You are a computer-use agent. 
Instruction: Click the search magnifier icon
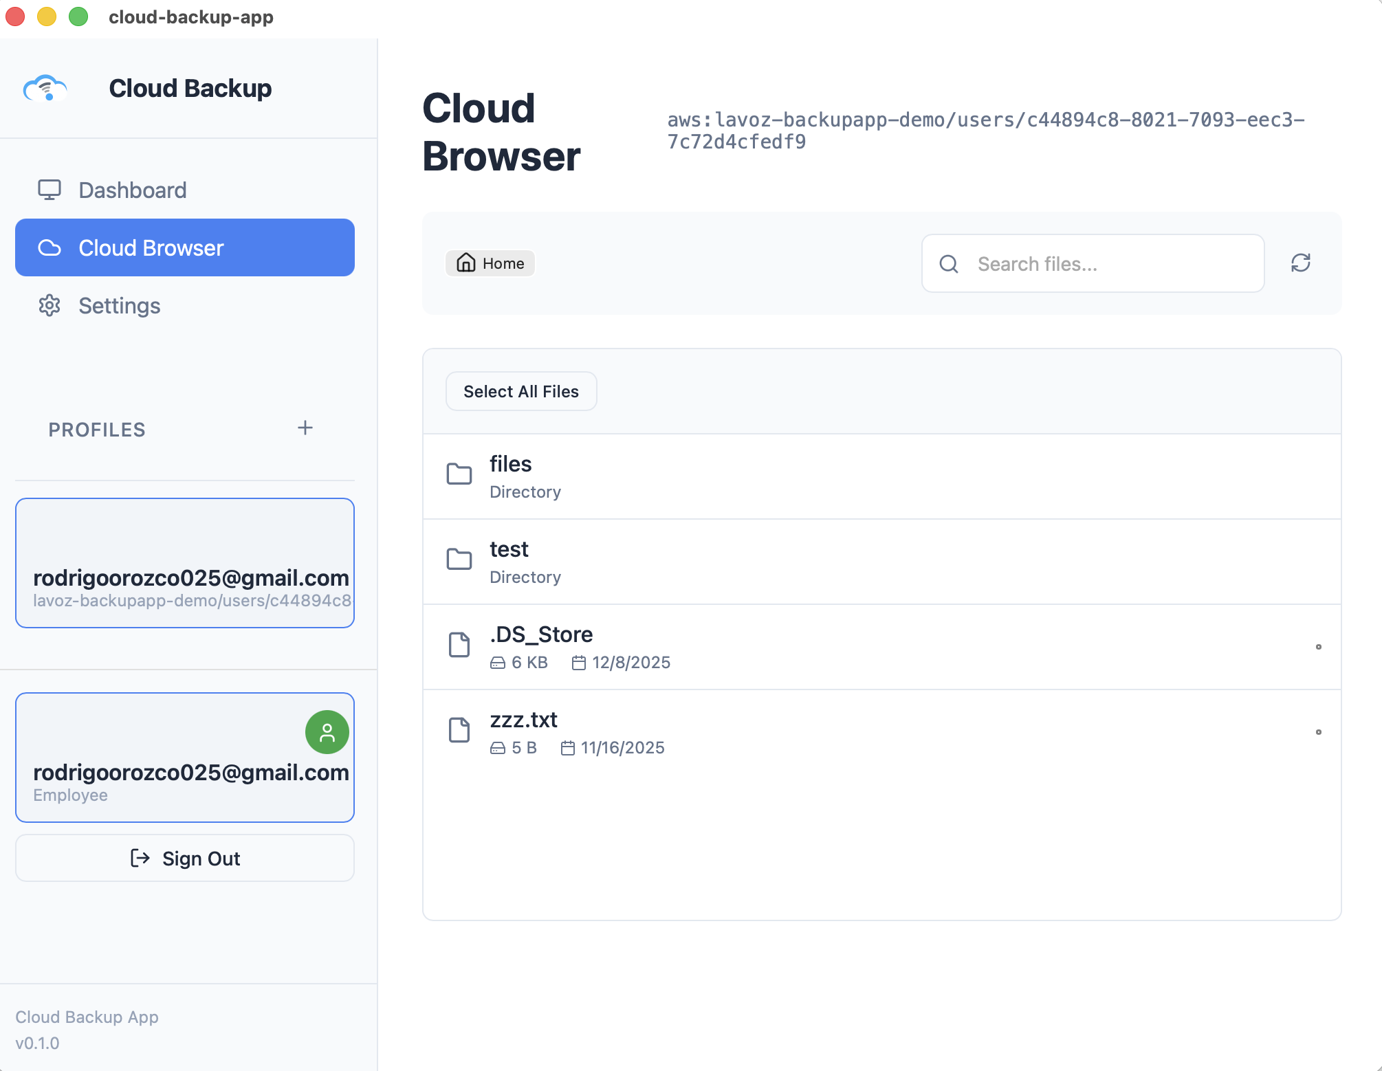(x=949, y=264)
